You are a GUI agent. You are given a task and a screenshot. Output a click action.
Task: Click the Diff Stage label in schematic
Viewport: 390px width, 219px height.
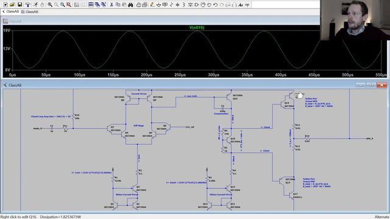click(138, 126)
